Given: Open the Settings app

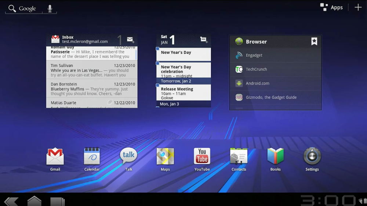Looking at the screenshot, I should tap(312, 157).
